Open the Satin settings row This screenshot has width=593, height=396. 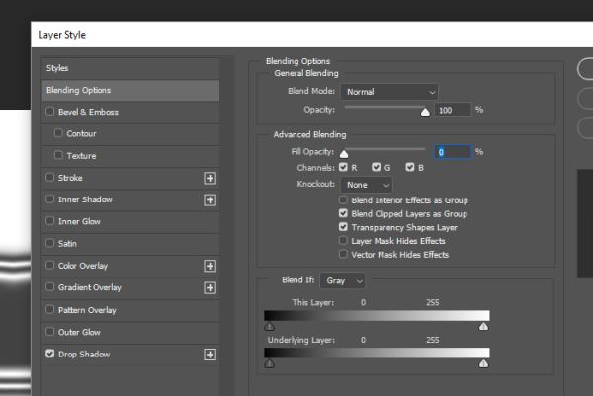pyautogui.click(x=130, y=244)
